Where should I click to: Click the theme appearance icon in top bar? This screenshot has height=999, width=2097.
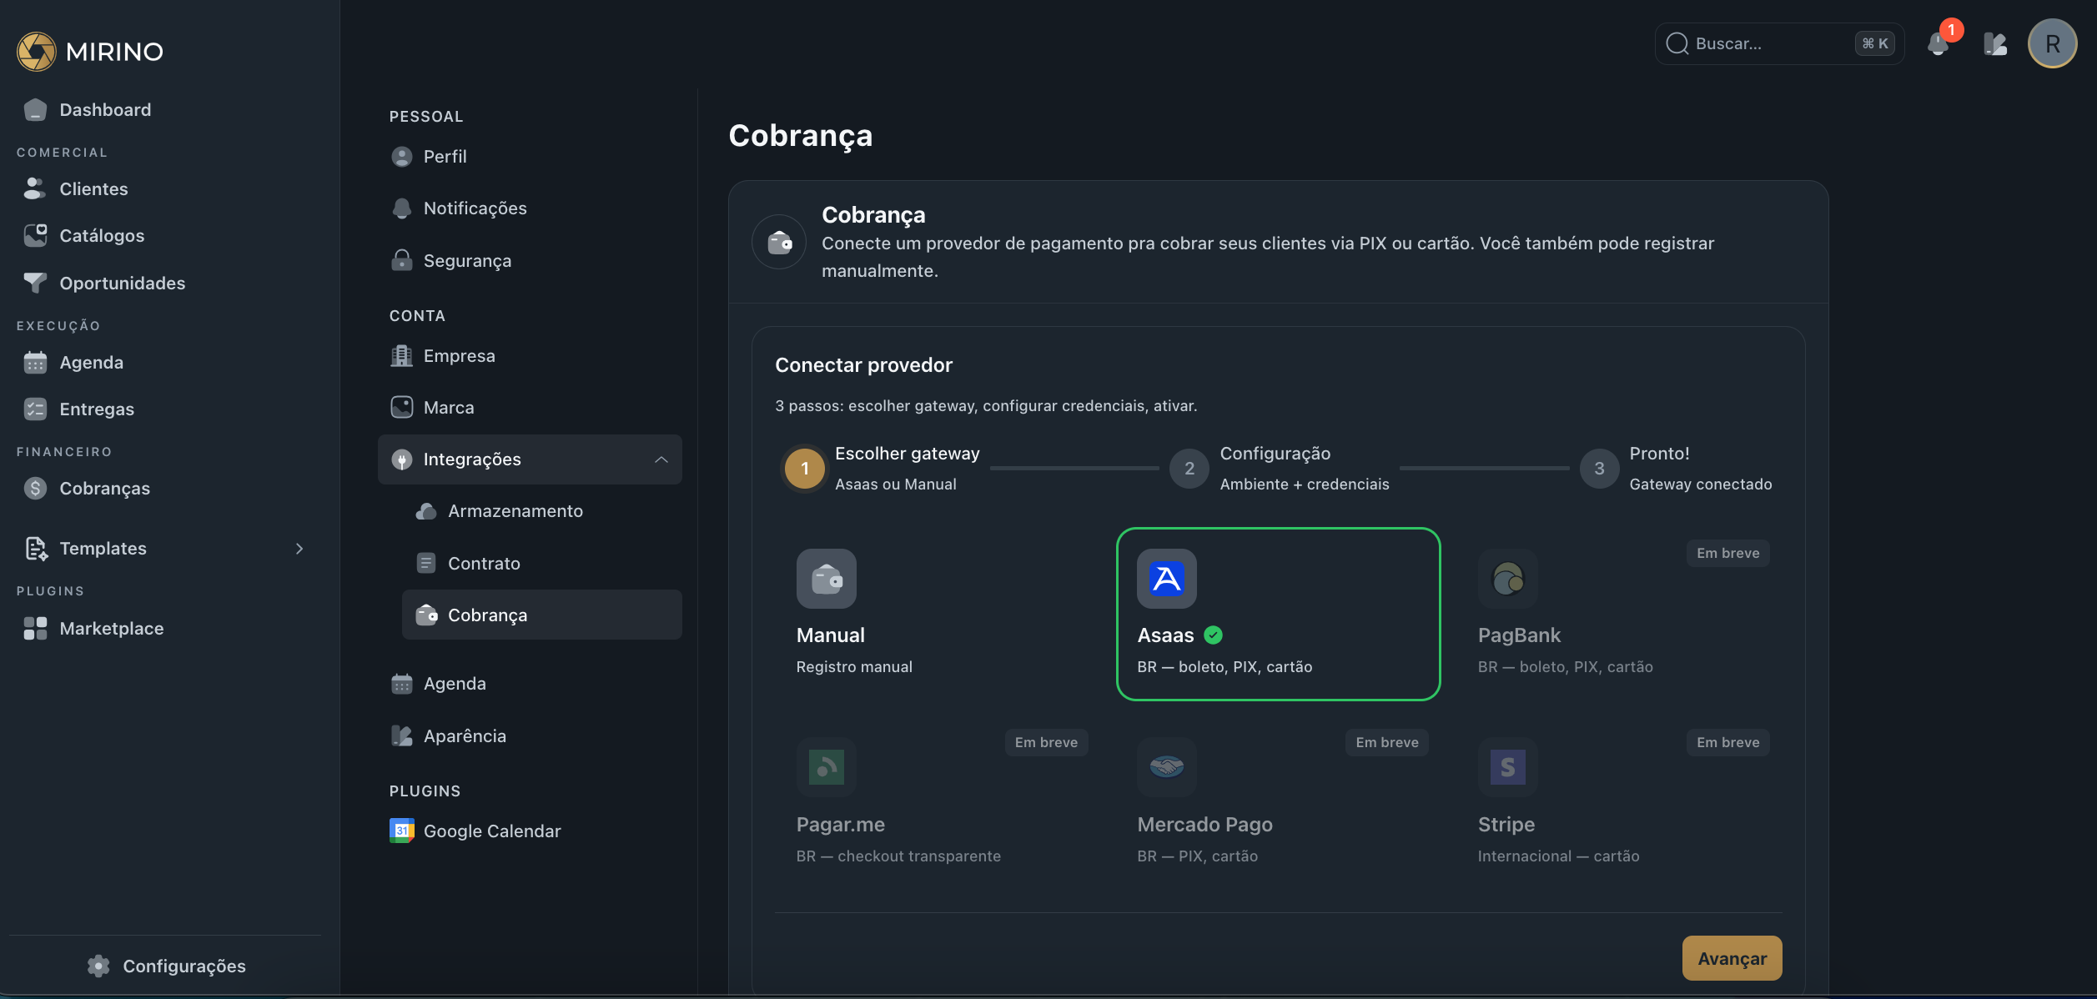(1994, 43)
